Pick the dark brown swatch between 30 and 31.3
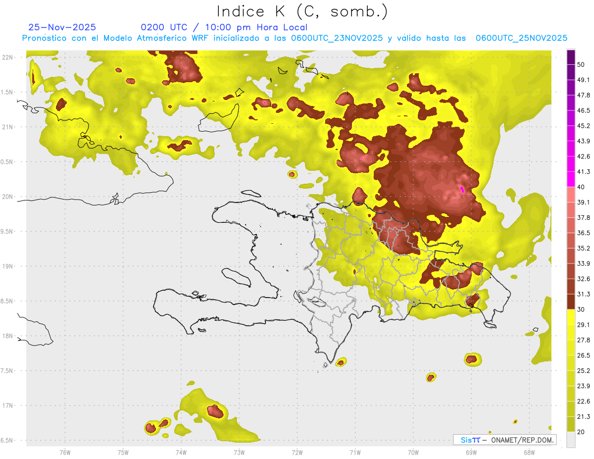Viewport: 594px width, 459px height. click(x=571, y=302)
